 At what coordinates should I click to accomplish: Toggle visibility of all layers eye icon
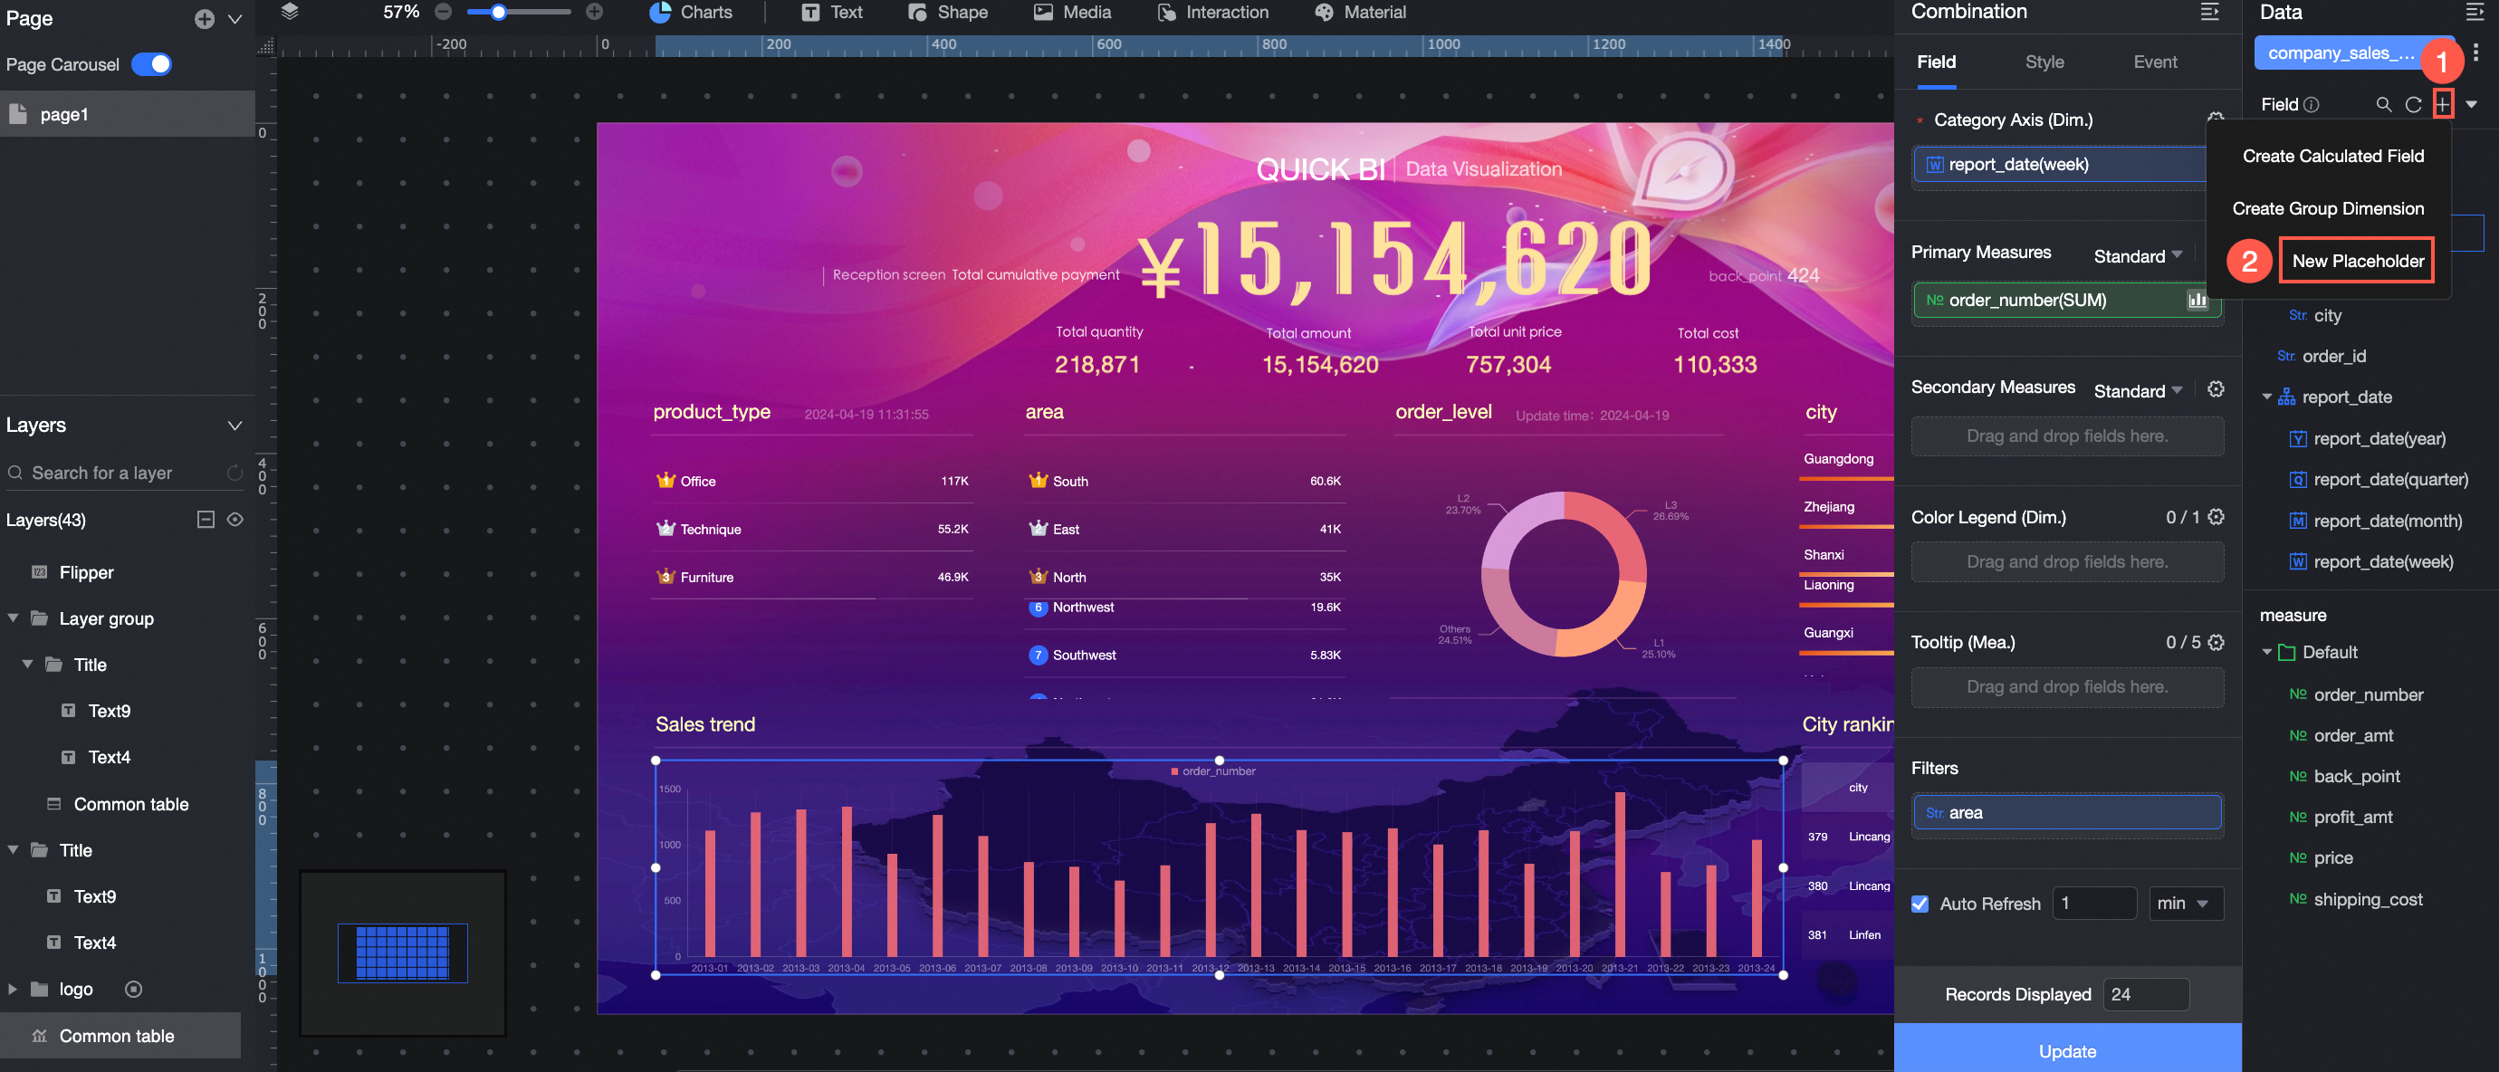(235, 520)
